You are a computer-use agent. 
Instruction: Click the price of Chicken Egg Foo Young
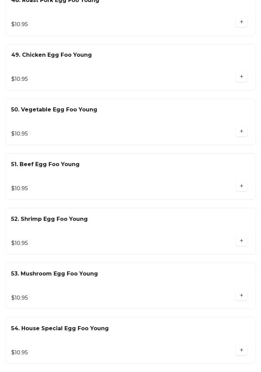point(20,79)
